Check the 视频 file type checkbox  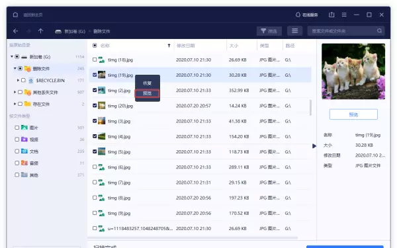tap(17, 140)
